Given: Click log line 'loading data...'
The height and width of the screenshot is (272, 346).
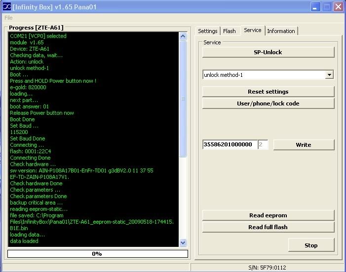Looking at the screenshot, I should [x=27, y=235].
